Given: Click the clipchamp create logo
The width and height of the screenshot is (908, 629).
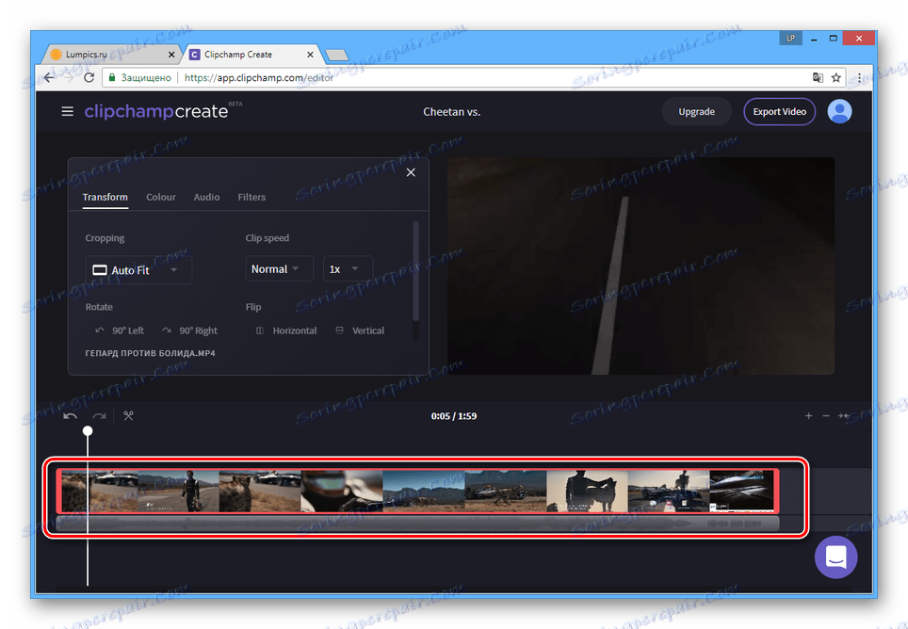Looking at the screenshot, I should point(156,111).
